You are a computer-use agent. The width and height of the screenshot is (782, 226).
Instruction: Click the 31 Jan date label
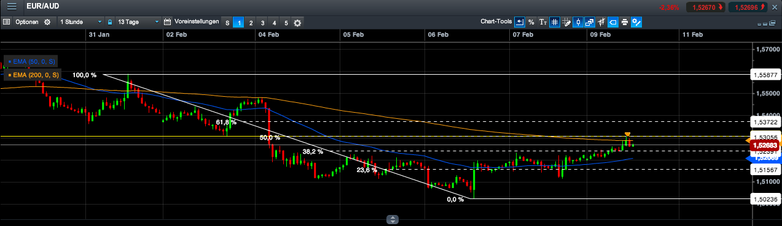100,36
